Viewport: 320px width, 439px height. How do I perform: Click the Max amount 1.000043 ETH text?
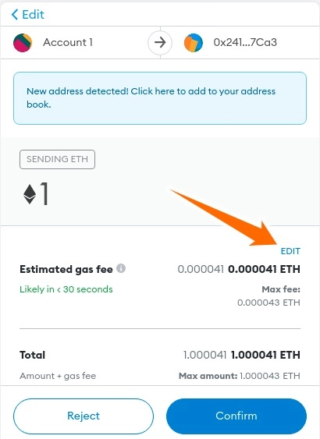tap(240, 376)
